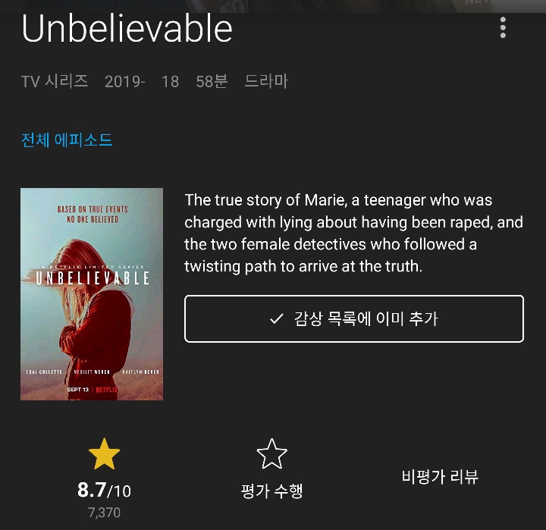Expand the plot summary about Marie
This screenshot has width=546, height=530.
pyautogui.click(x=353, y=233)
